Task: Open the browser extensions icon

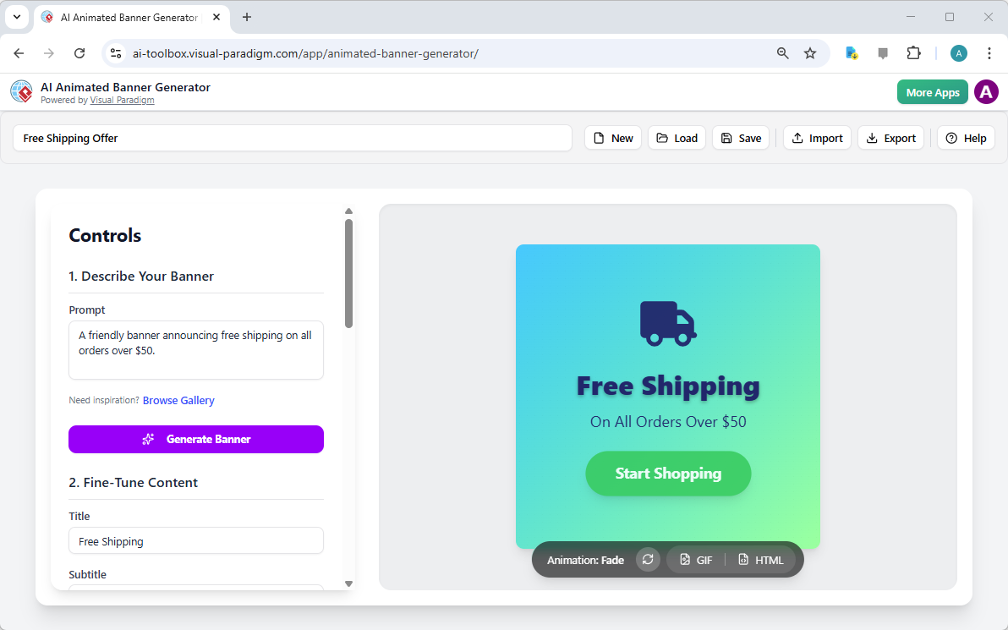Action: pyautogui.click(x=913, y=52)
